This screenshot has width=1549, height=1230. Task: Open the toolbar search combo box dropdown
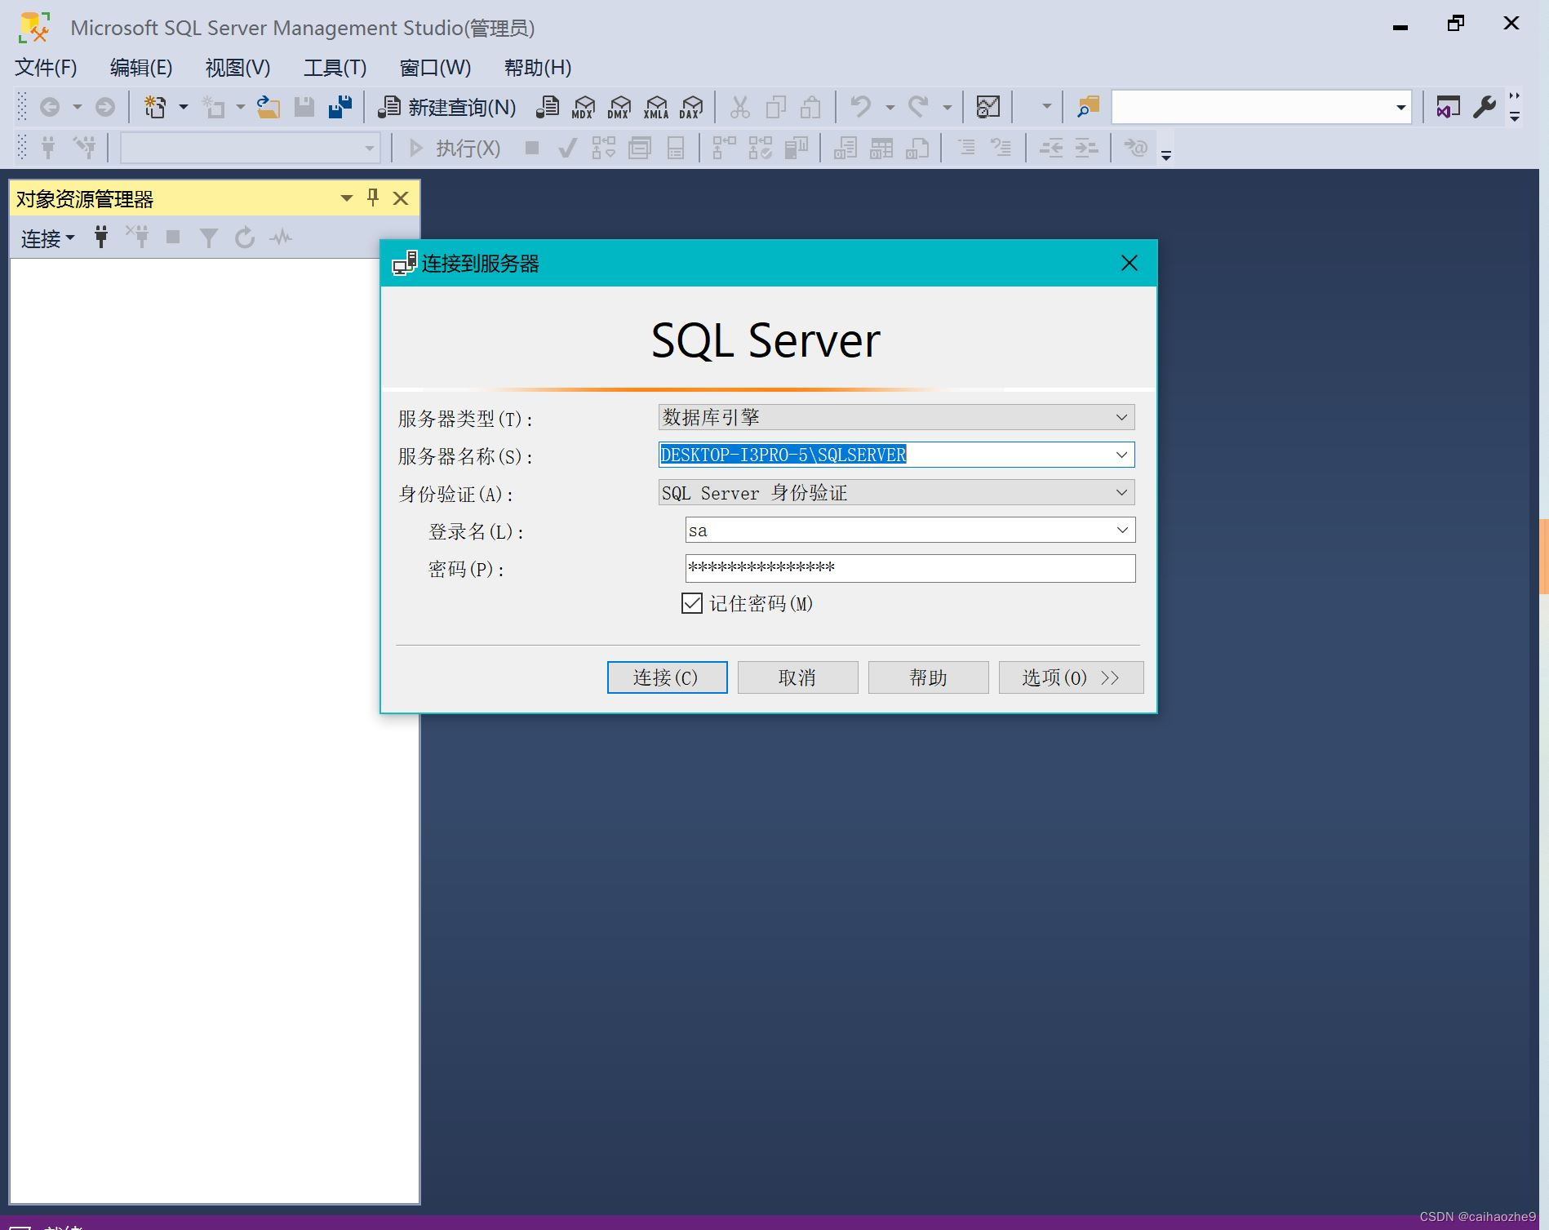(x=1400, y=107)
